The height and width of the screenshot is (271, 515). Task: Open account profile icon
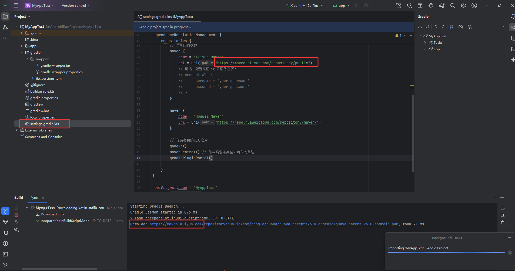click(x=474, y=5)
